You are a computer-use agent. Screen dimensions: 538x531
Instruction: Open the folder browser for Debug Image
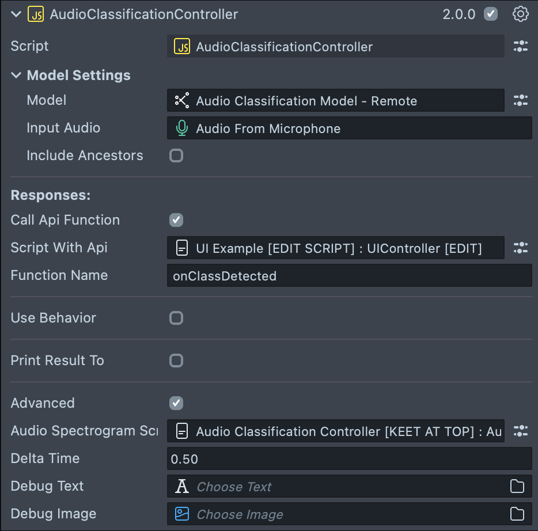(517, 514)
